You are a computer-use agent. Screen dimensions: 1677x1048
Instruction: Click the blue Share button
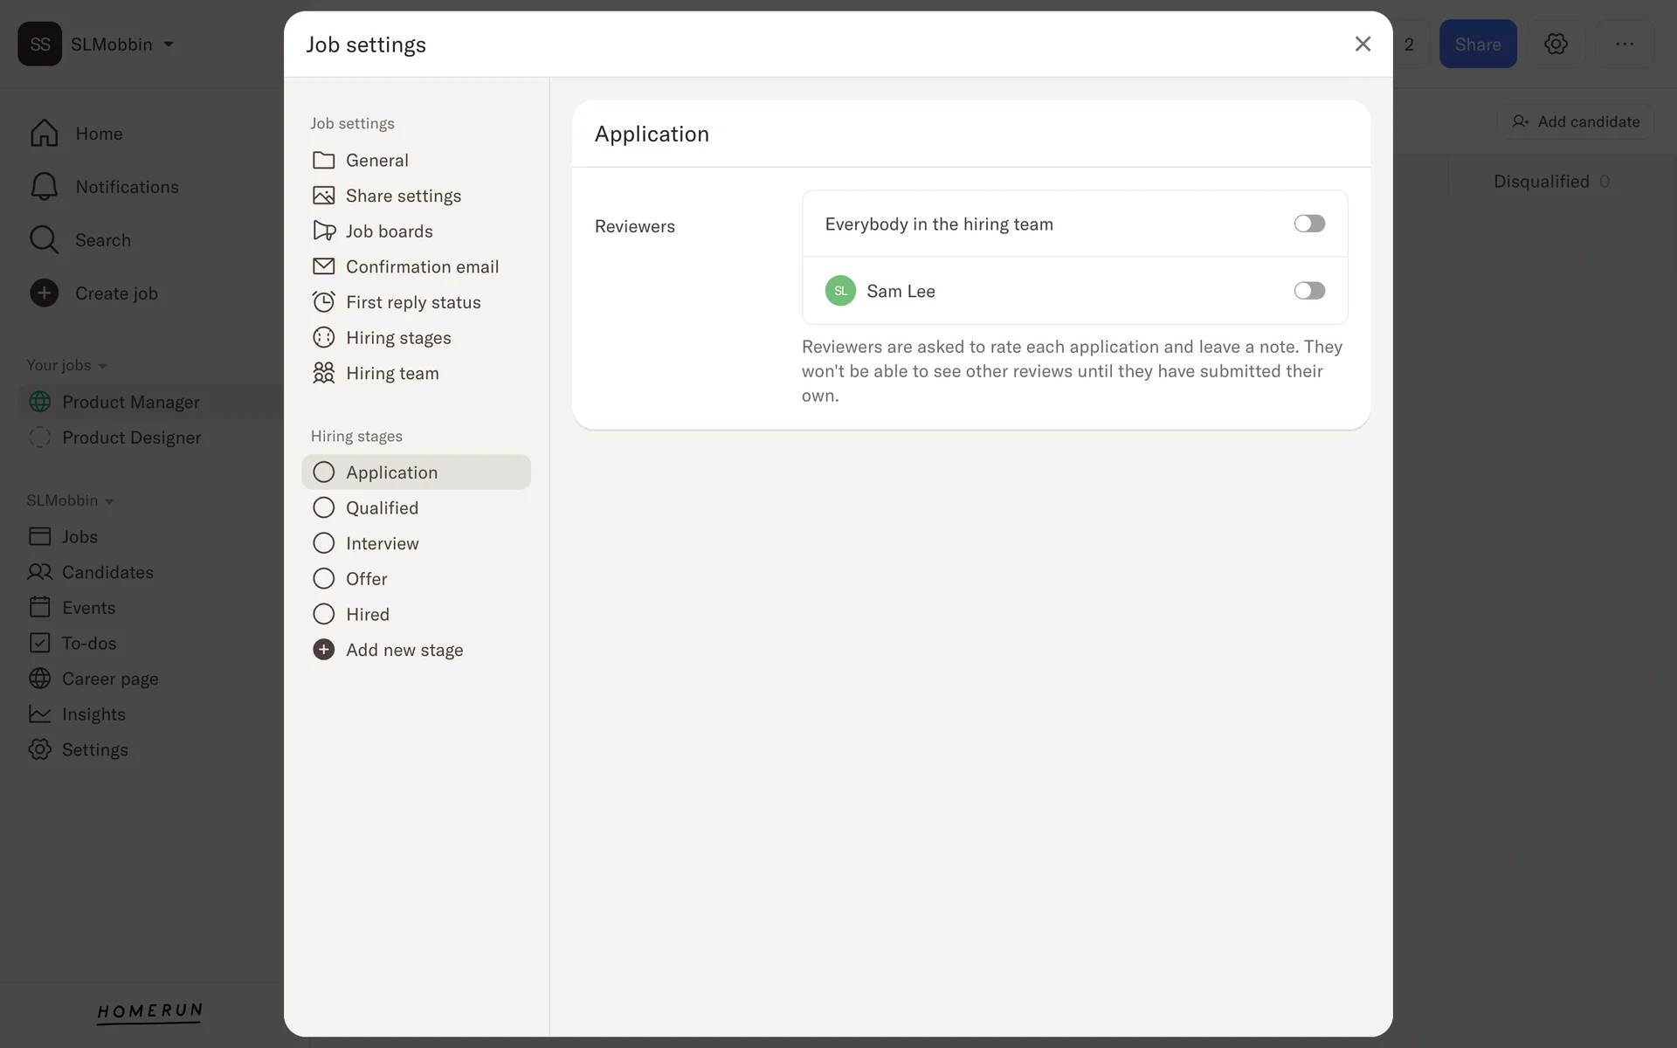(1477, 45)
